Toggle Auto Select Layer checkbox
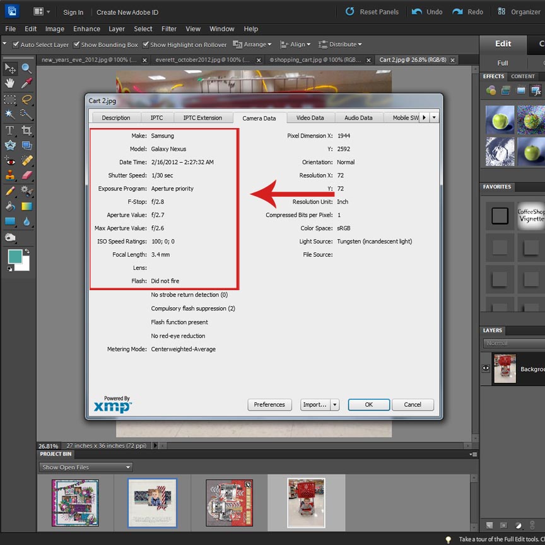Image resolution: width=545 pixels, height=545 pixels. point(15,45)
